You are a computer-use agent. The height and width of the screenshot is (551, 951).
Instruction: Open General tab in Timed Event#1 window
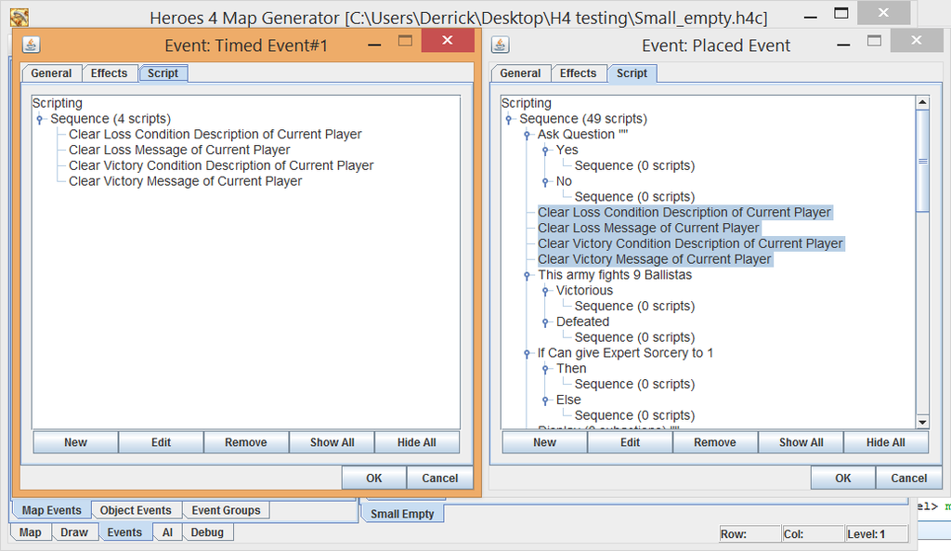(x=51, y=73)
